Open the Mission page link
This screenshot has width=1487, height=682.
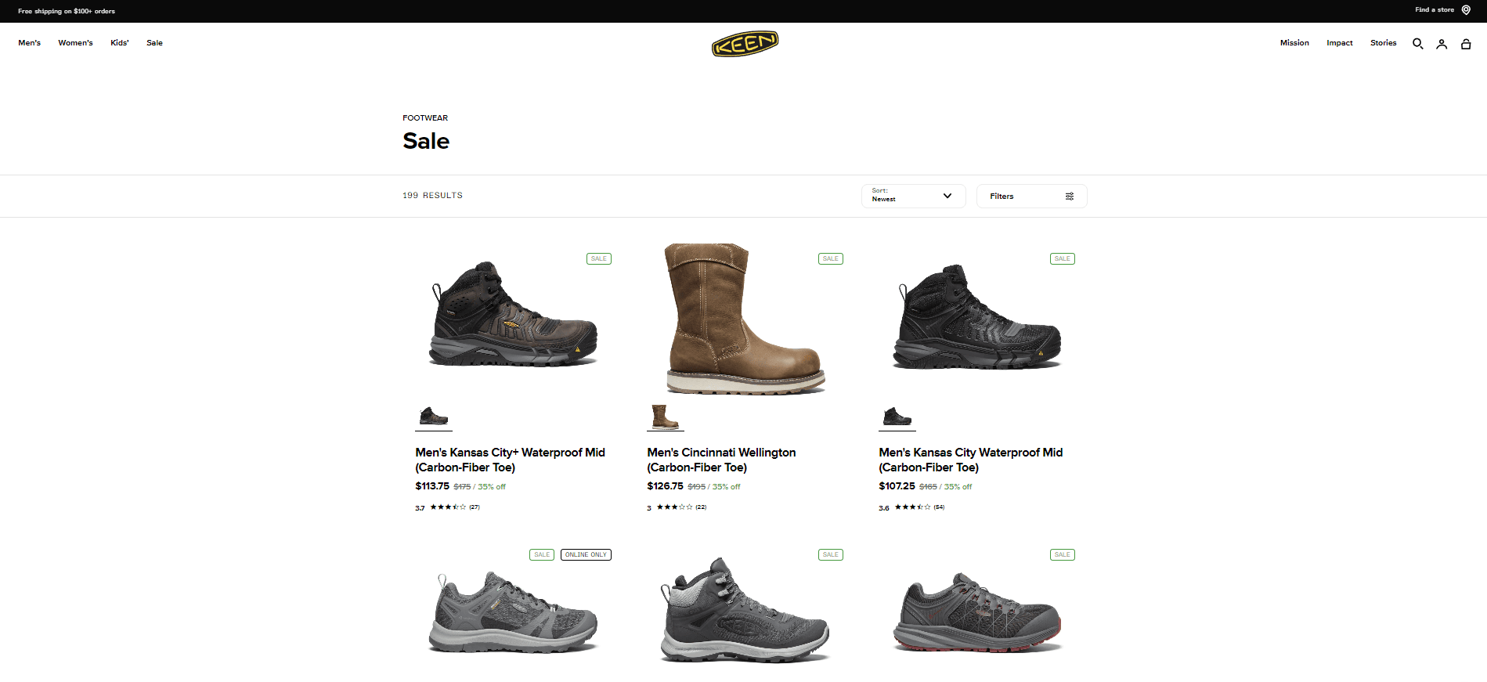tap(1294, 43)
